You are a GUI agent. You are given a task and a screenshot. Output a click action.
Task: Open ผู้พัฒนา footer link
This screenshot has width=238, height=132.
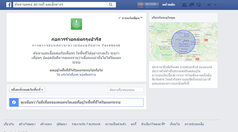click(61, 124)
